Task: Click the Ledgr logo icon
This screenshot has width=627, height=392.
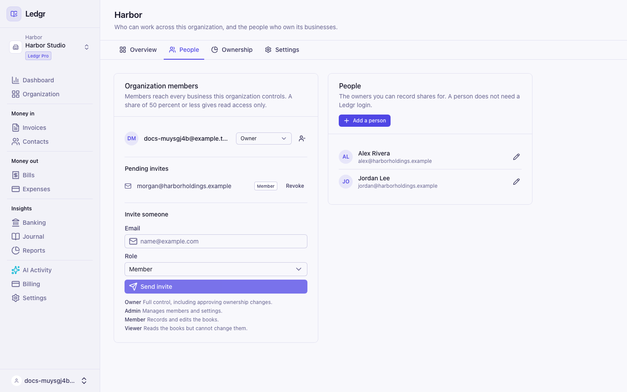Action: click(14, 14)
